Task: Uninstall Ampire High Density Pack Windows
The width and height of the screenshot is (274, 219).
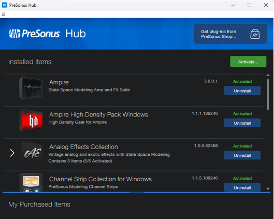Action: pos(242,123)
